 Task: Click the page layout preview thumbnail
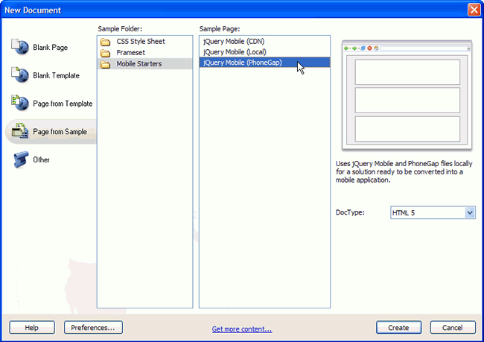[407, 95]
